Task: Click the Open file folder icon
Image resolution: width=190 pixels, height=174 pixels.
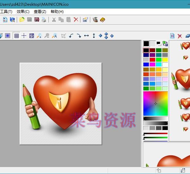Action: click(x=22, y=20)
